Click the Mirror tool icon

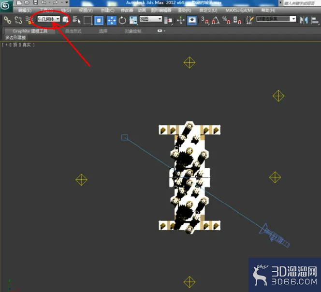tap(304, 20)
